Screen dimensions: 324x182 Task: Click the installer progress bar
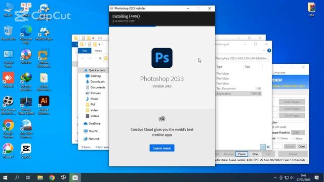coord(162,26)
